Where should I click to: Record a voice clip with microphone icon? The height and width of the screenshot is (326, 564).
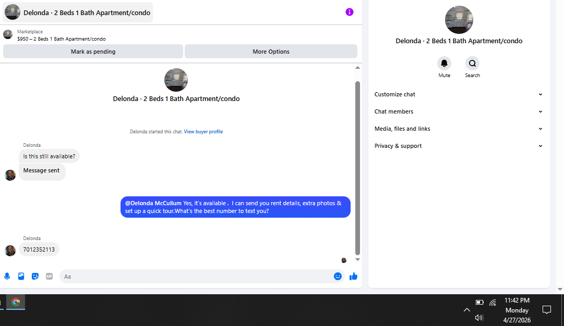[x=7, y=276]
